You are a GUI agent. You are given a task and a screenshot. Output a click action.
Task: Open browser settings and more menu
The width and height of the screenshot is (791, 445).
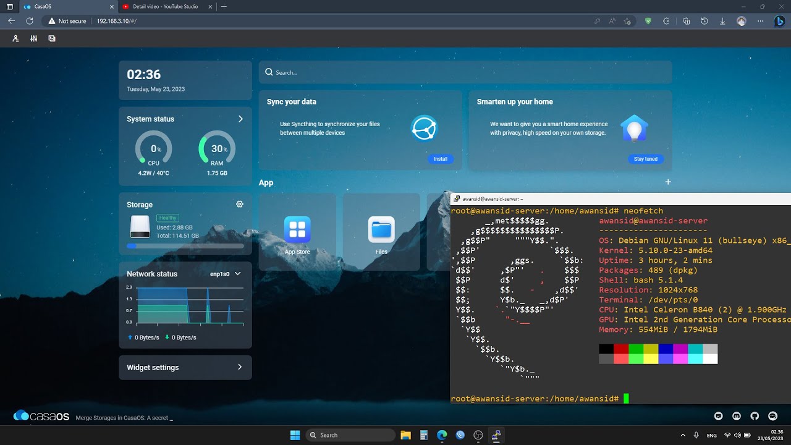(761, 21)
